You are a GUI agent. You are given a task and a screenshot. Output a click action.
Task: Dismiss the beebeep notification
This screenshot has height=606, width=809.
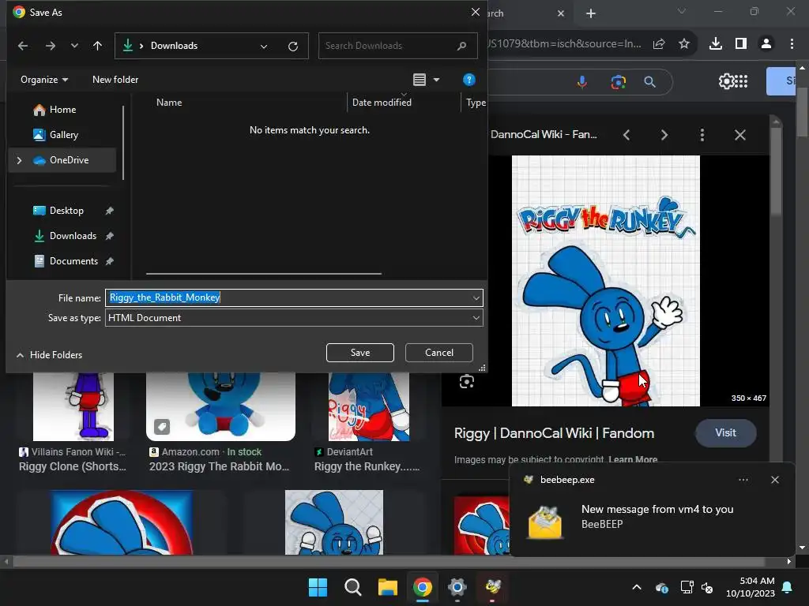coord(774,480)
